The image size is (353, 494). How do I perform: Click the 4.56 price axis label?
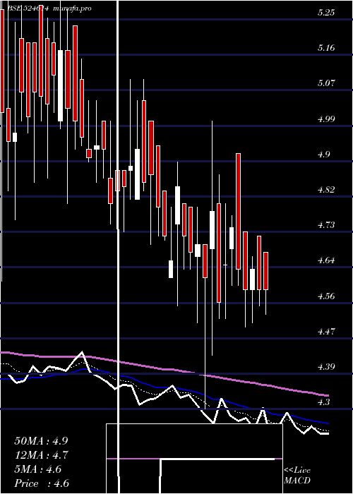(x=326, y=296)
